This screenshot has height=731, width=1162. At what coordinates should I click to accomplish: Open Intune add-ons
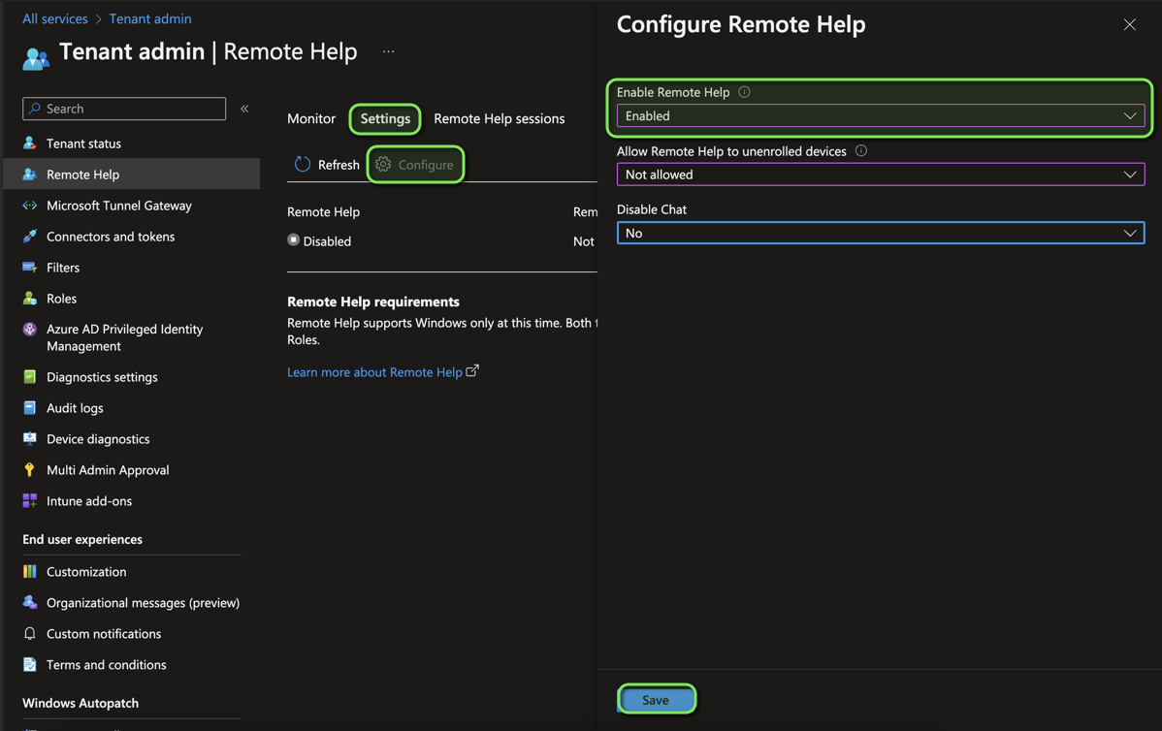89,500
